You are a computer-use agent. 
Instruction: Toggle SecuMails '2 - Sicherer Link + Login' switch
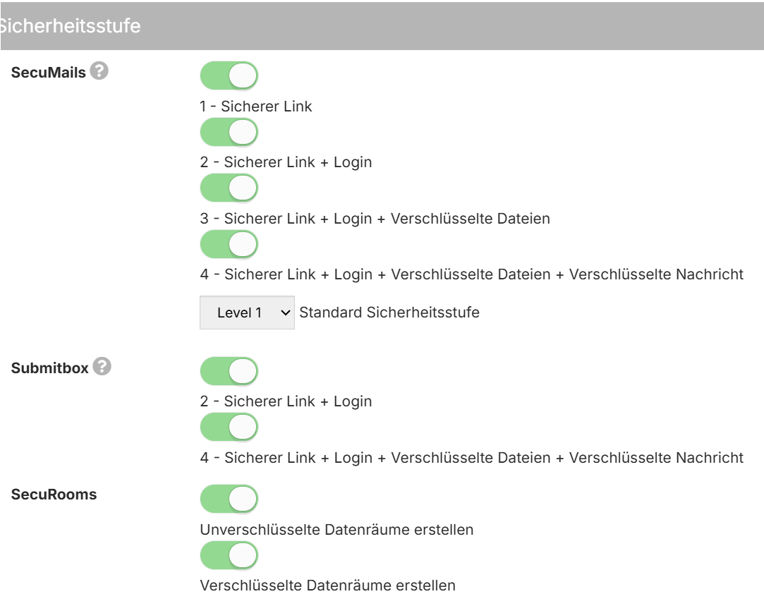(229, 132)
